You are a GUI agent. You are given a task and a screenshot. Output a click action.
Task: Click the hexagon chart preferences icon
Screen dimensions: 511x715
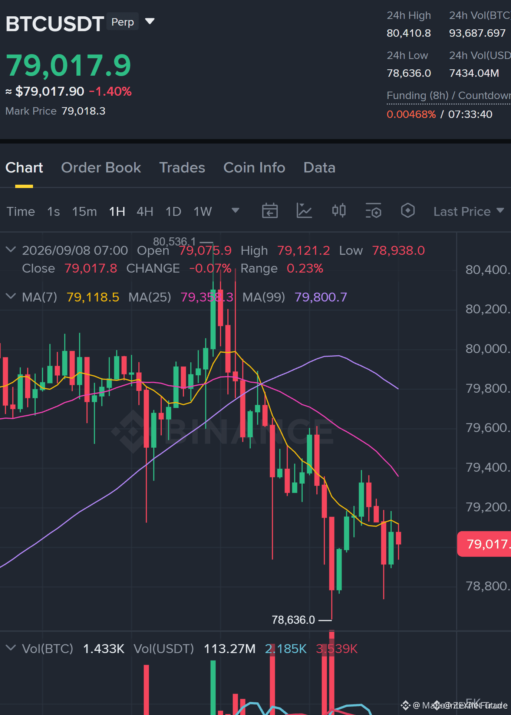coord(408,211)
